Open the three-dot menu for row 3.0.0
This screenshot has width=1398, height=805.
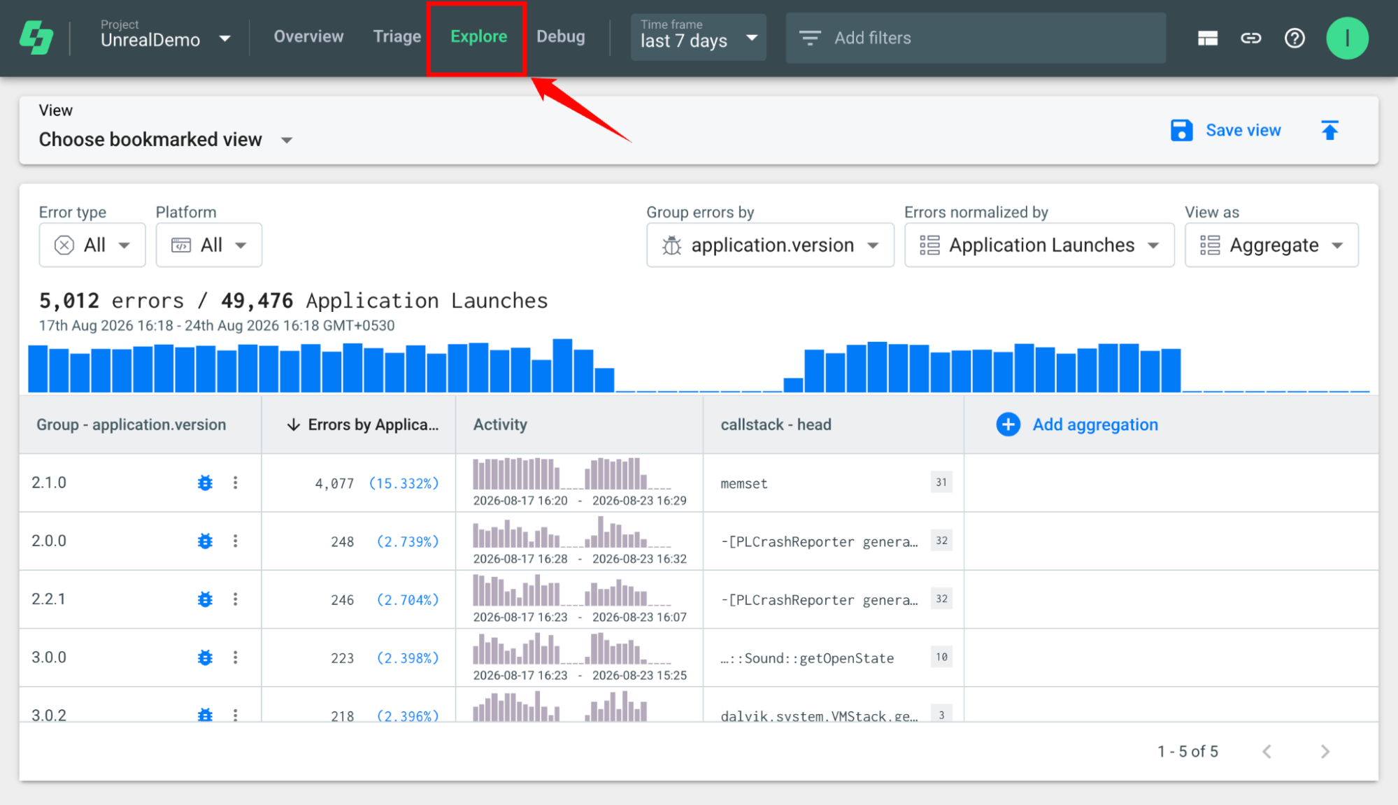click(x=236, y=657)
